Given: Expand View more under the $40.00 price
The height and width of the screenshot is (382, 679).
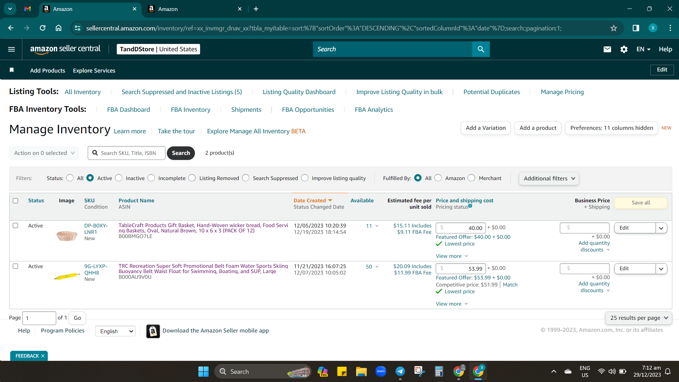Looking at the screenshot, I should point(452,256).
